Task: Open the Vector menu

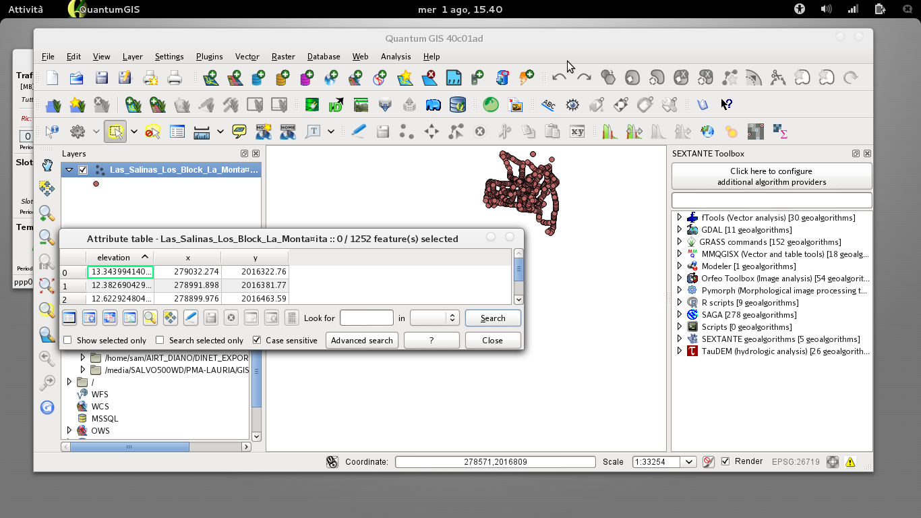Action: [x=247, y=57]
